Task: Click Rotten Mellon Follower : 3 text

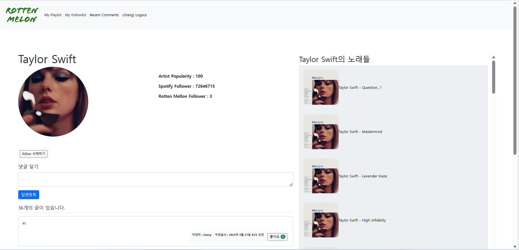Action: [x=185, y=96]
